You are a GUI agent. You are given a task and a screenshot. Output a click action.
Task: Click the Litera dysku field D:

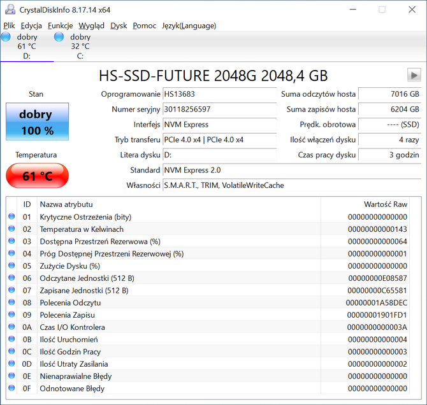pyautogui.click(x=220, y=155)
